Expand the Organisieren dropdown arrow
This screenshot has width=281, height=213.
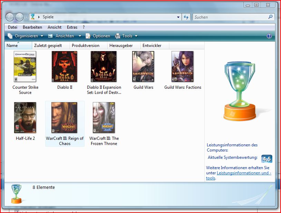pyautogui.click(x=42, y=36)
